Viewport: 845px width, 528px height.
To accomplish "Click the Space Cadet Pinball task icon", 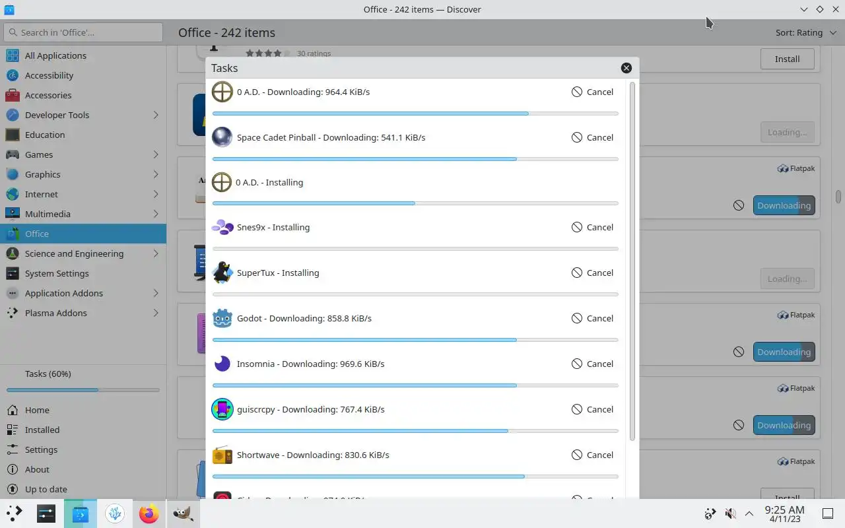I will tap(222, 137).
